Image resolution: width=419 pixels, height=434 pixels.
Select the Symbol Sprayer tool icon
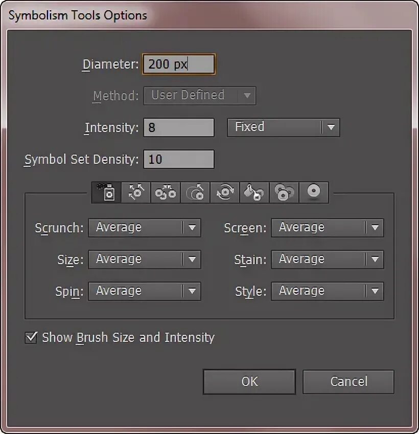pos(106,192)
